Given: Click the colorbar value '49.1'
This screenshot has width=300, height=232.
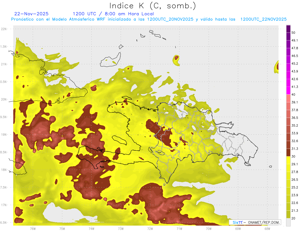Looking at the screenshot, I should coord(295,41).
